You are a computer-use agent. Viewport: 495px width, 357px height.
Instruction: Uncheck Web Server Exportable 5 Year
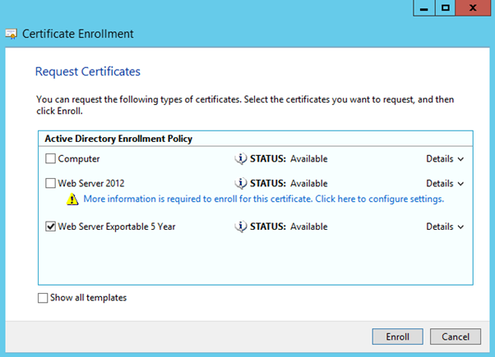[x=50, y=227]
